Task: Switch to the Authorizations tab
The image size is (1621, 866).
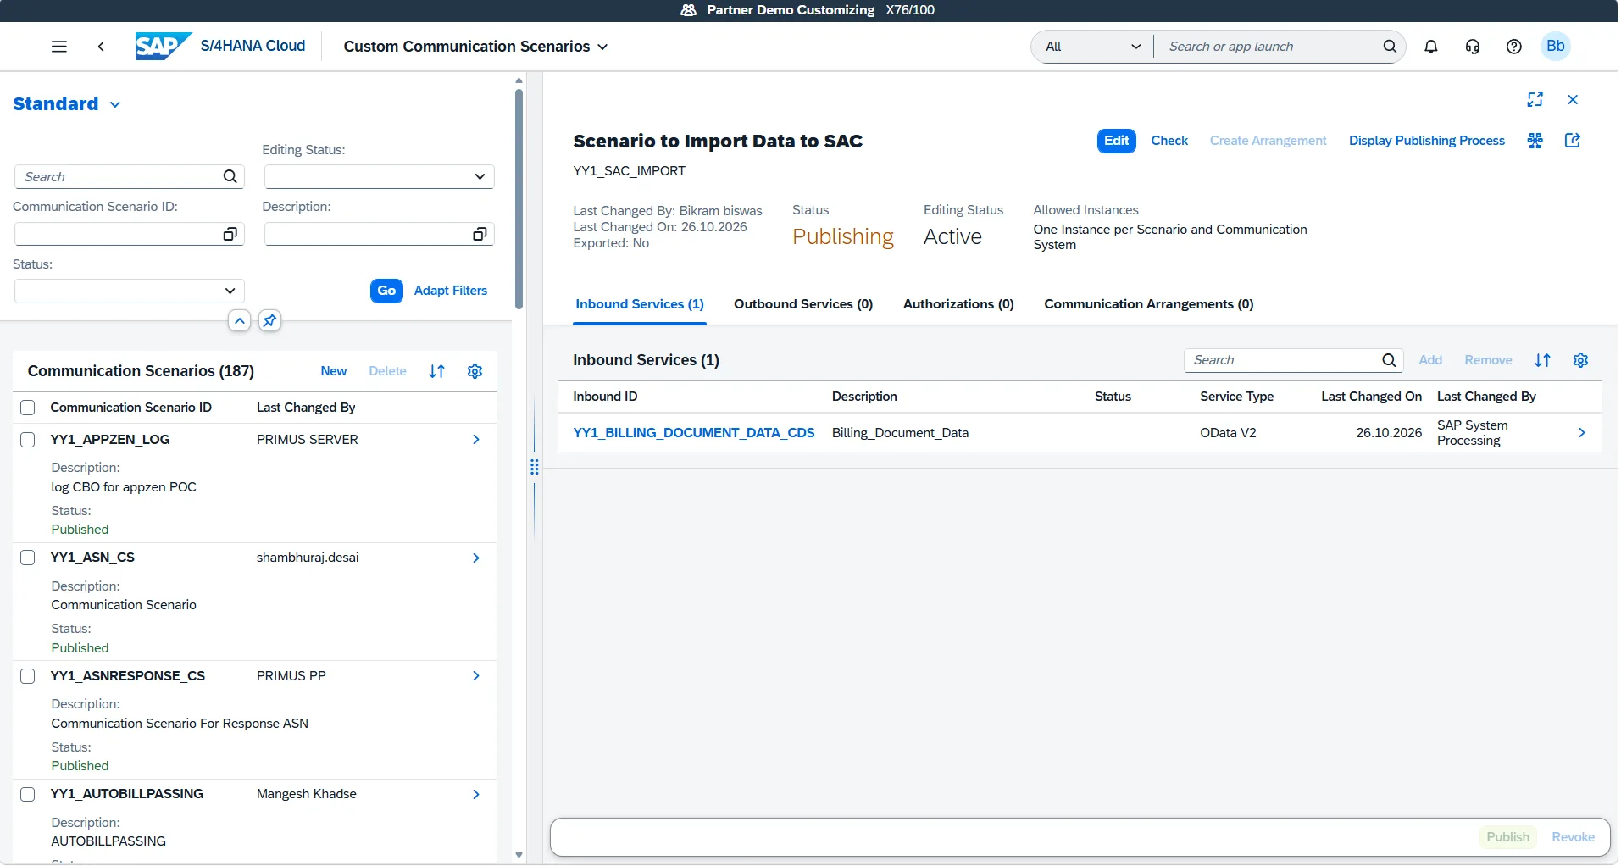Action: 958,304
